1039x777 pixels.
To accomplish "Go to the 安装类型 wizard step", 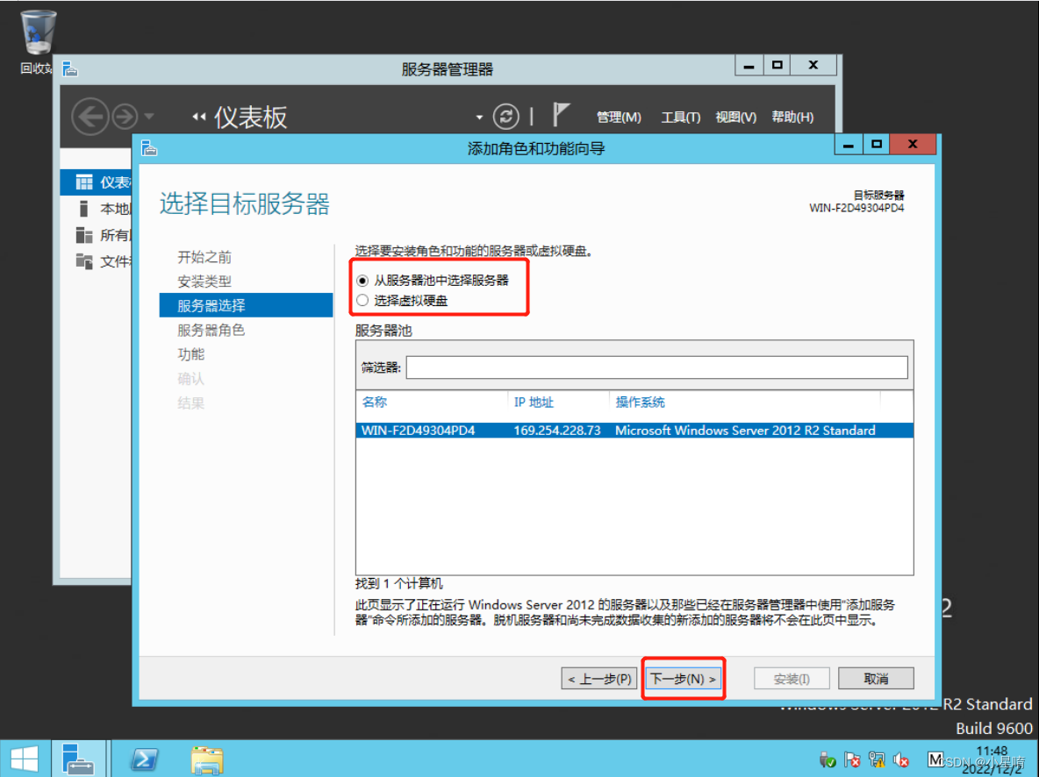I will tap(204, 282).
